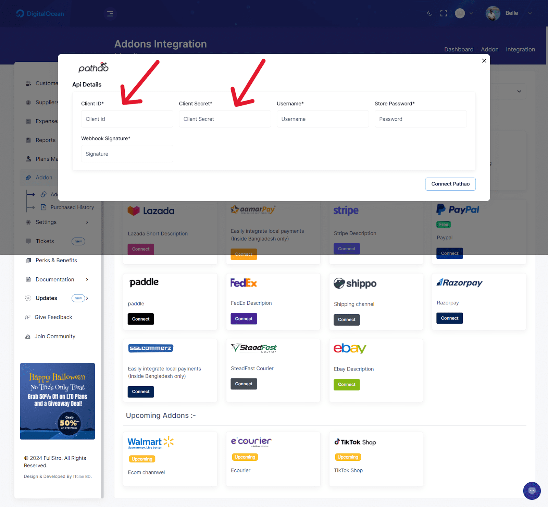This screenshot has width=548, height=507.
Task: Connect the SSLCommerz addon
Action: 141,392
